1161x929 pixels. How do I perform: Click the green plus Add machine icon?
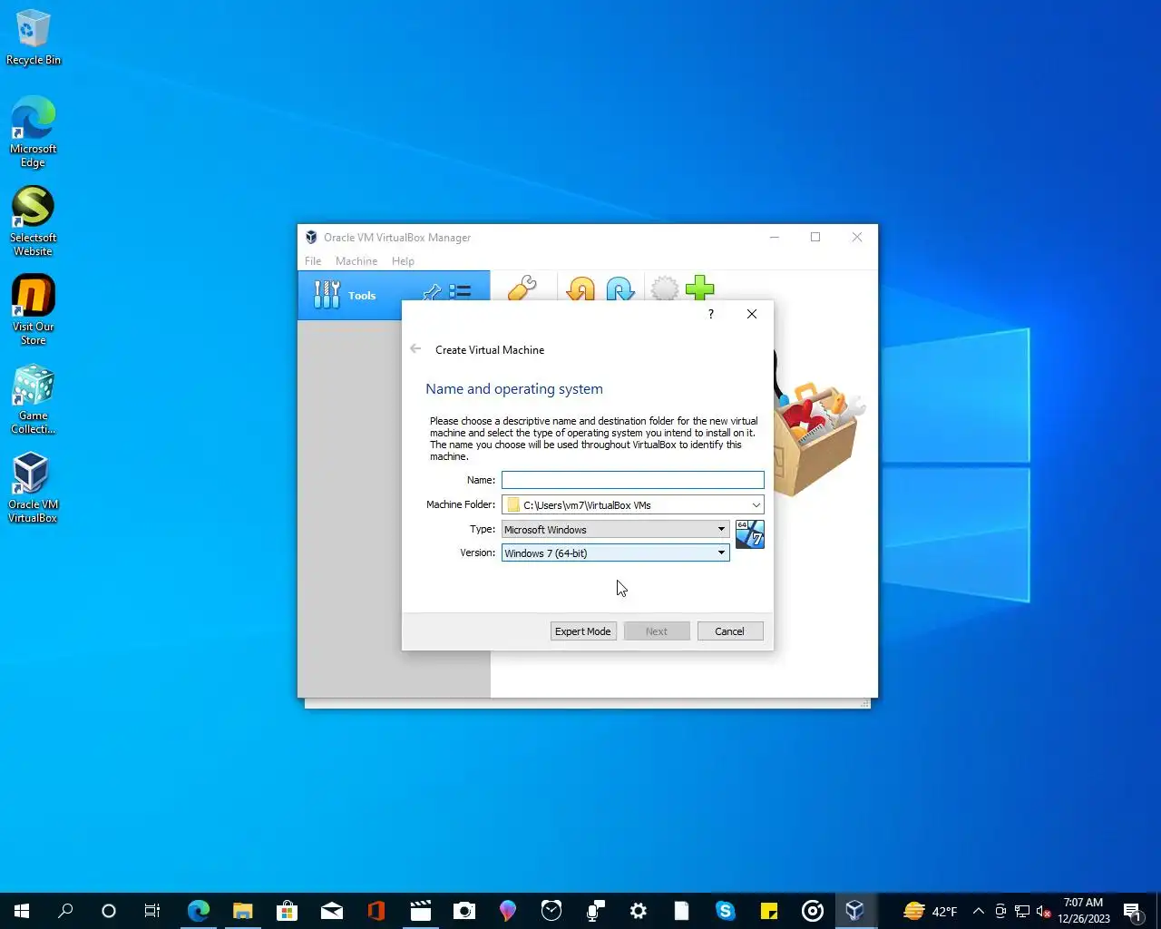(x=700, y=288)
